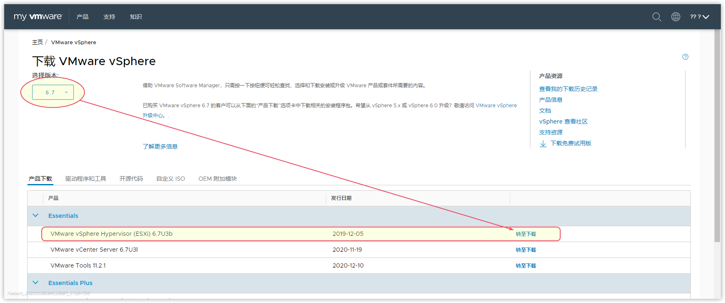This screenshot has height=303, width=725.
Task: Click 转至下载 for VMware Tools 11.2.1
Action: click(526, 266)
